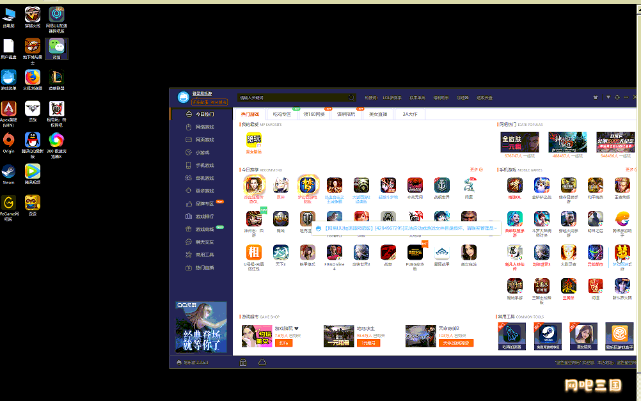The image size is (641, 401).
Task: Open 聊天交友 in the sidebar
Action: 201,242
